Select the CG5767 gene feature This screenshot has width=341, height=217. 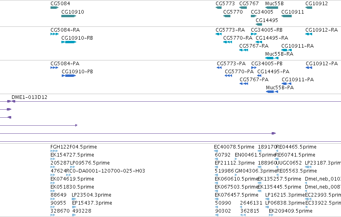point(243,8)
